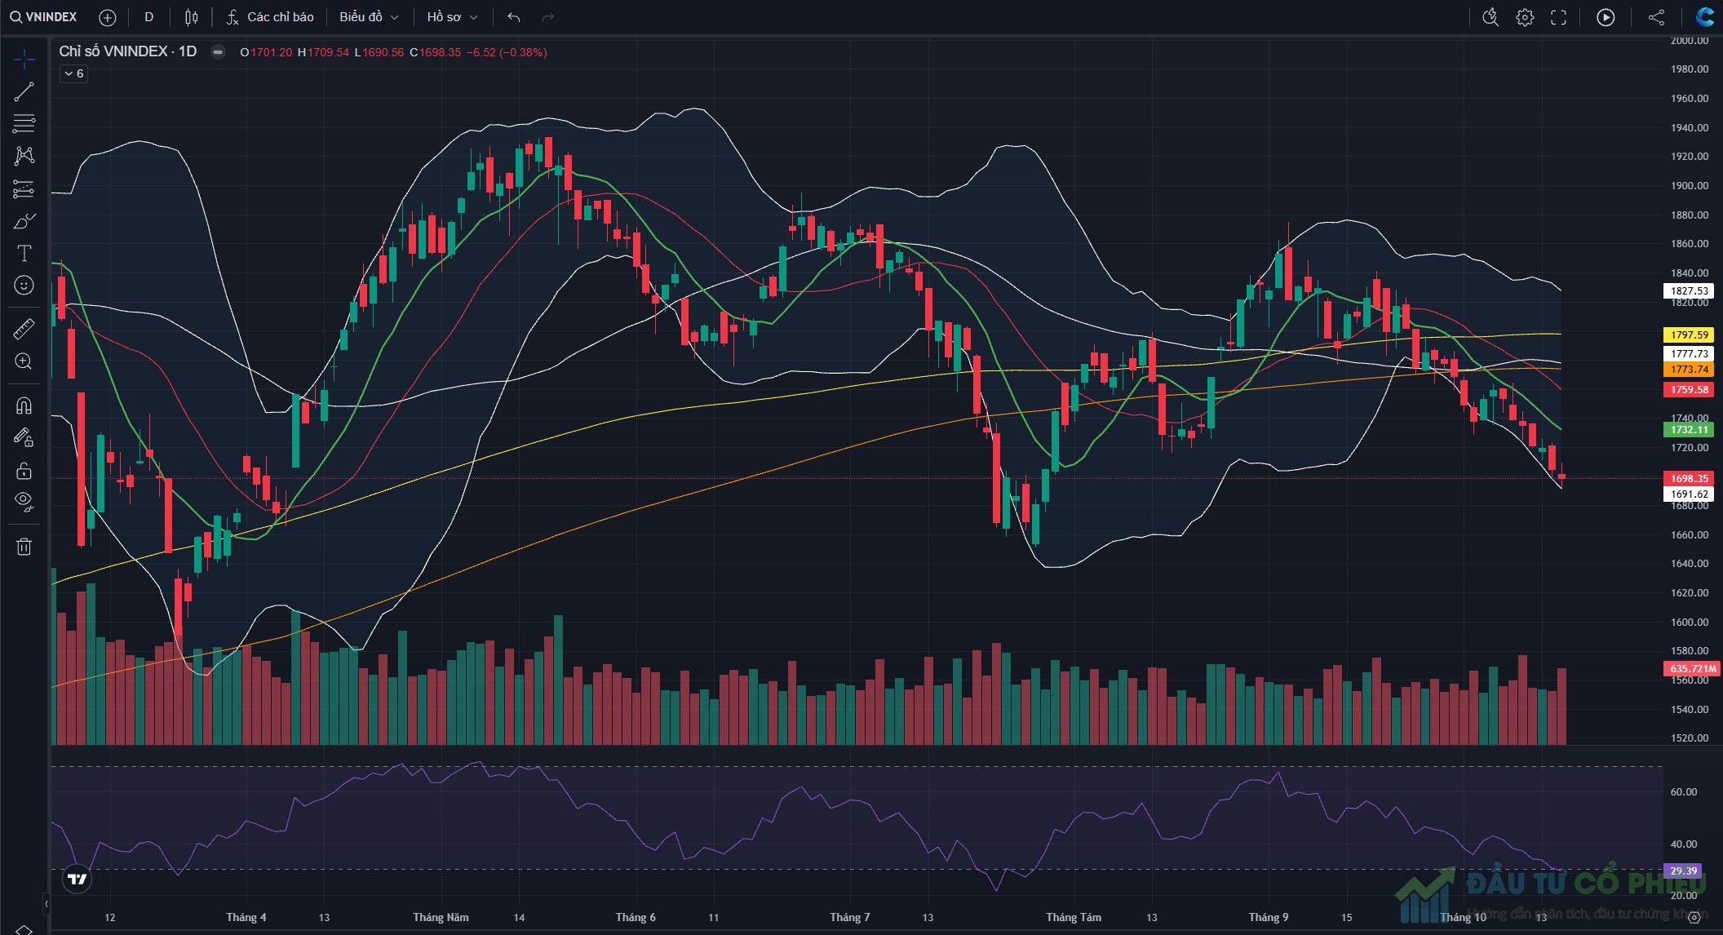Select the trend line drawing tool
The width and height of the screenshot is (1723, 935).
point(24,91)
